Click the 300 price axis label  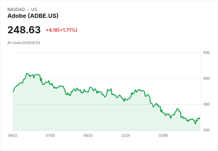[206, 104]
